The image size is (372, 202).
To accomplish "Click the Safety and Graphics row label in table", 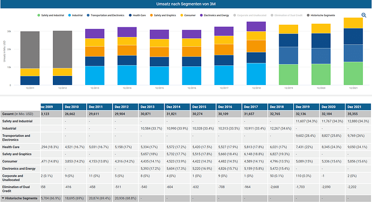I will click(x=17, y=154).
